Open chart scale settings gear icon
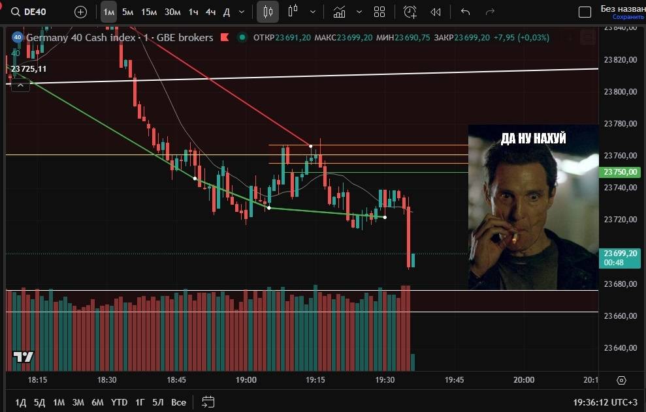This screenshot has width=646, height=412. (x=621, y=380)
